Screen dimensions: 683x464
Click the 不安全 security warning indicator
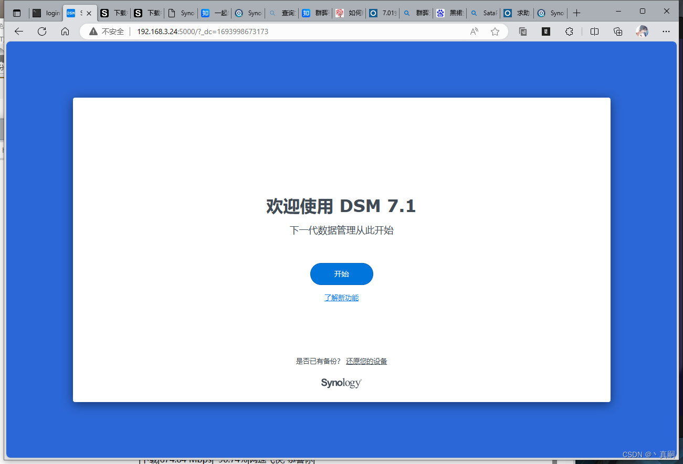[107, 31]
